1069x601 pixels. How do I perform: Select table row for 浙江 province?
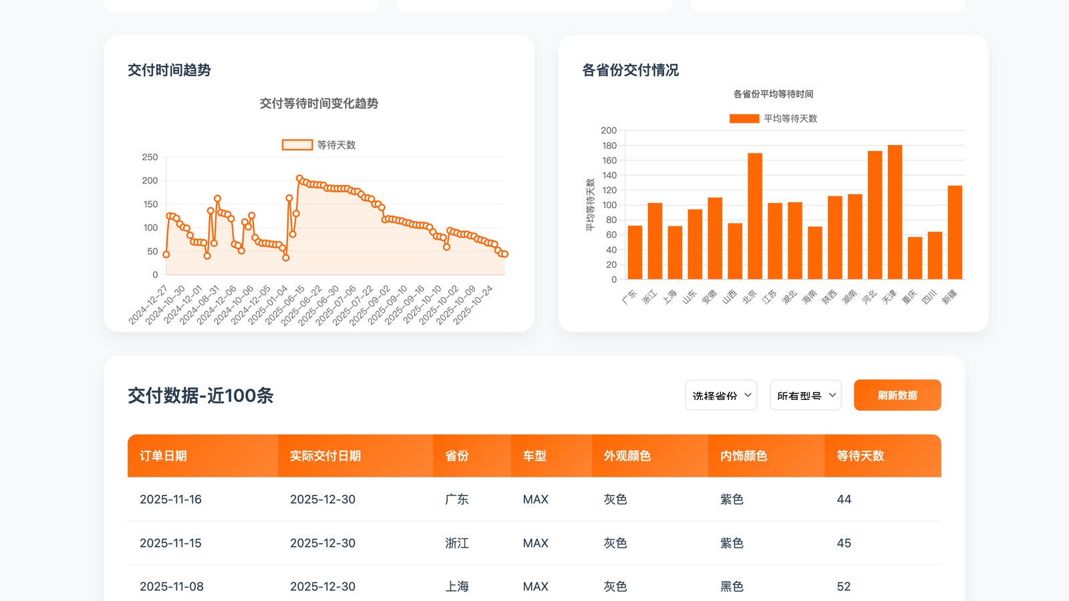coord(534,544)
